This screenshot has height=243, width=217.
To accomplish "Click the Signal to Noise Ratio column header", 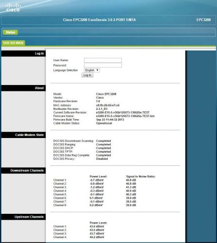I will click(141, 176).
